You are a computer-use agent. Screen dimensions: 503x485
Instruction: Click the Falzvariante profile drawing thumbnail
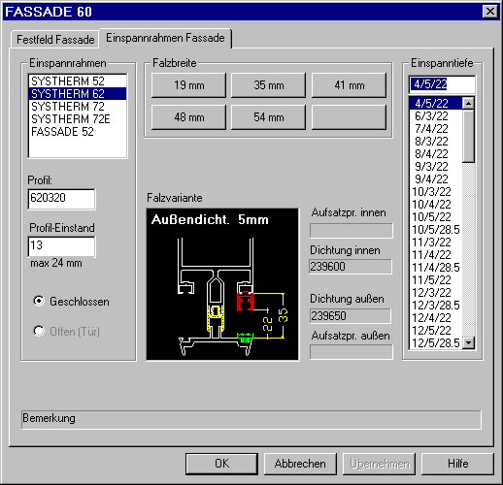click(222, 284)
